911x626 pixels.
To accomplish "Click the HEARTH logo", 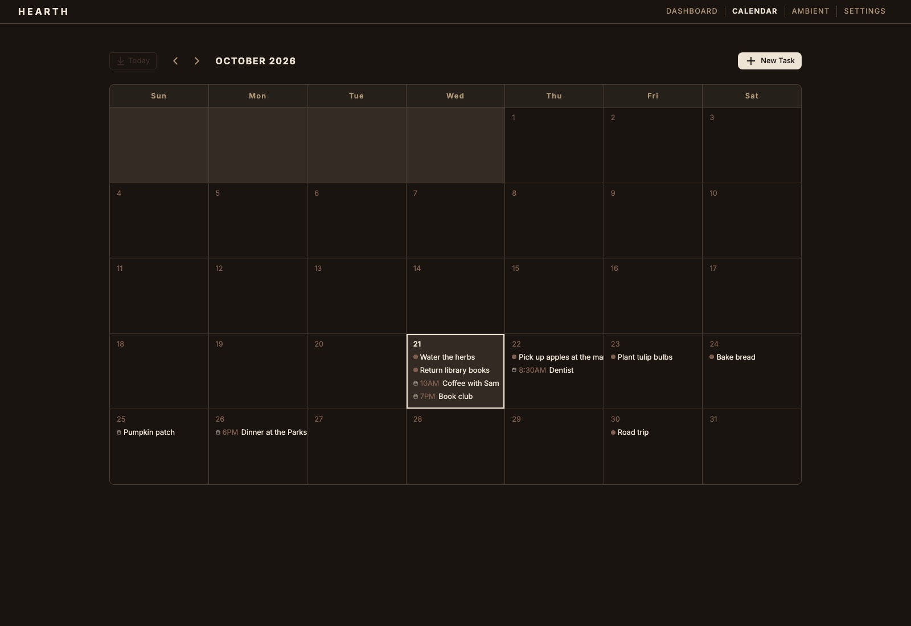I will (43, 11).
